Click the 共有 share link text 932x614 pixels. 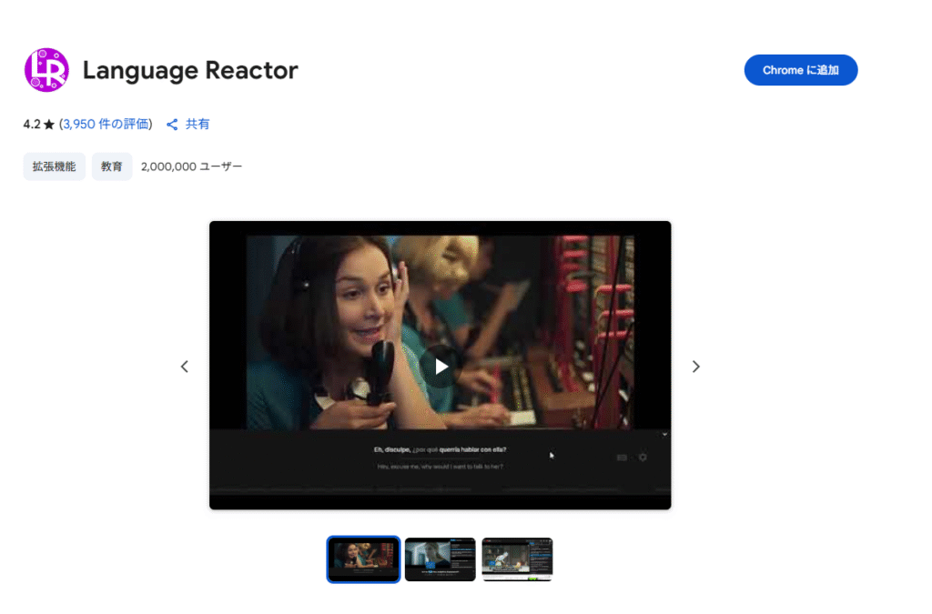[x=198, y=124]
